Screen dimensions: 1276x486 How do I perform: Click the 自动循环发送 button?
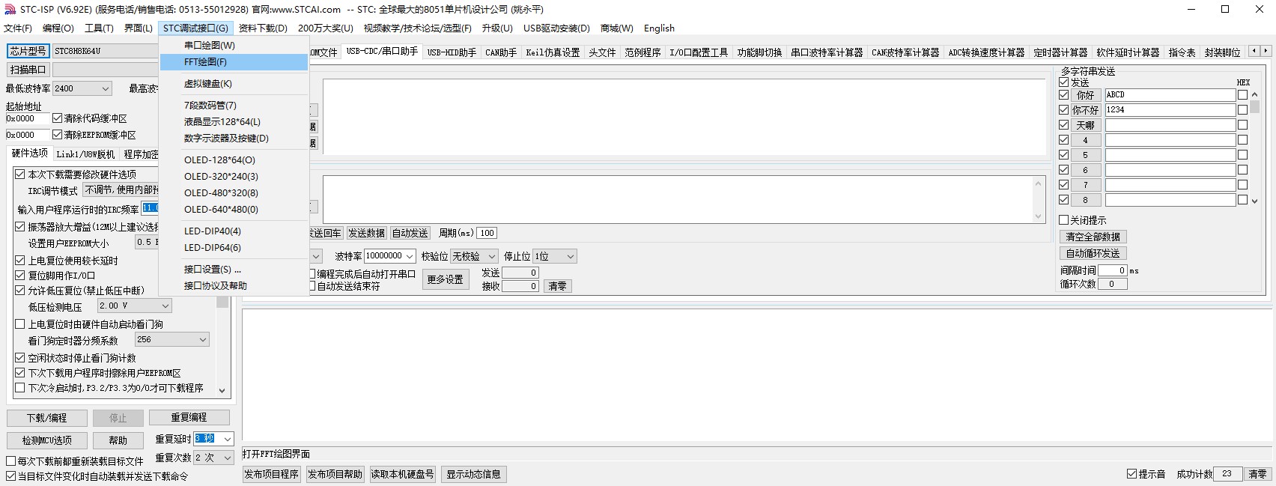(1093, 254)
